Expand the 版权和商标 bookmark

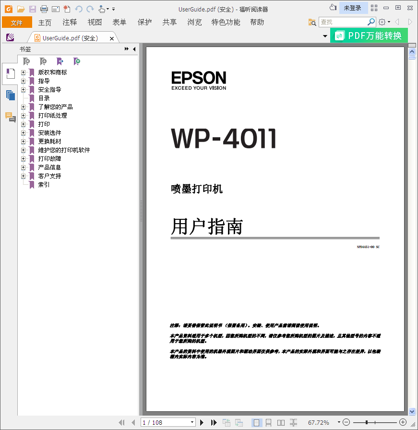coord(24,72)
